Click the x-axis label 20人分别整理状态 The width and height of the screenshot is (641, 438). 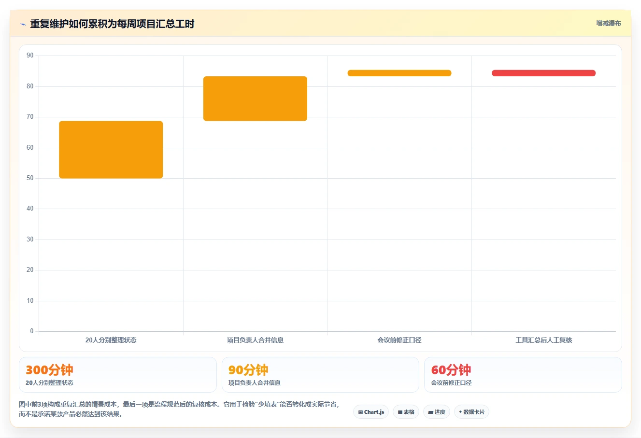111,340
